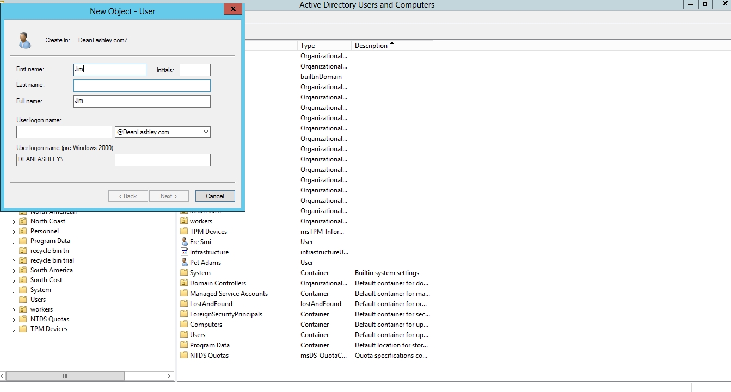Expand the South Cost tree node
This screenshot has height=392, width=731.
tap(14, 280)
